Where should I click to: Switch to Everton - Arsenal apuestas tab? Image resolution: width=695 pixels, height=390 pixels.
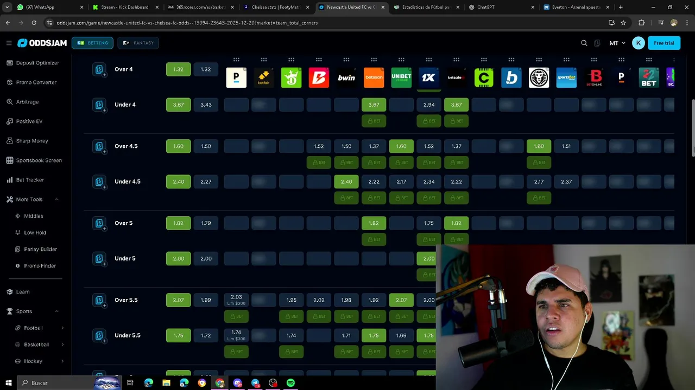coord(577,7)
